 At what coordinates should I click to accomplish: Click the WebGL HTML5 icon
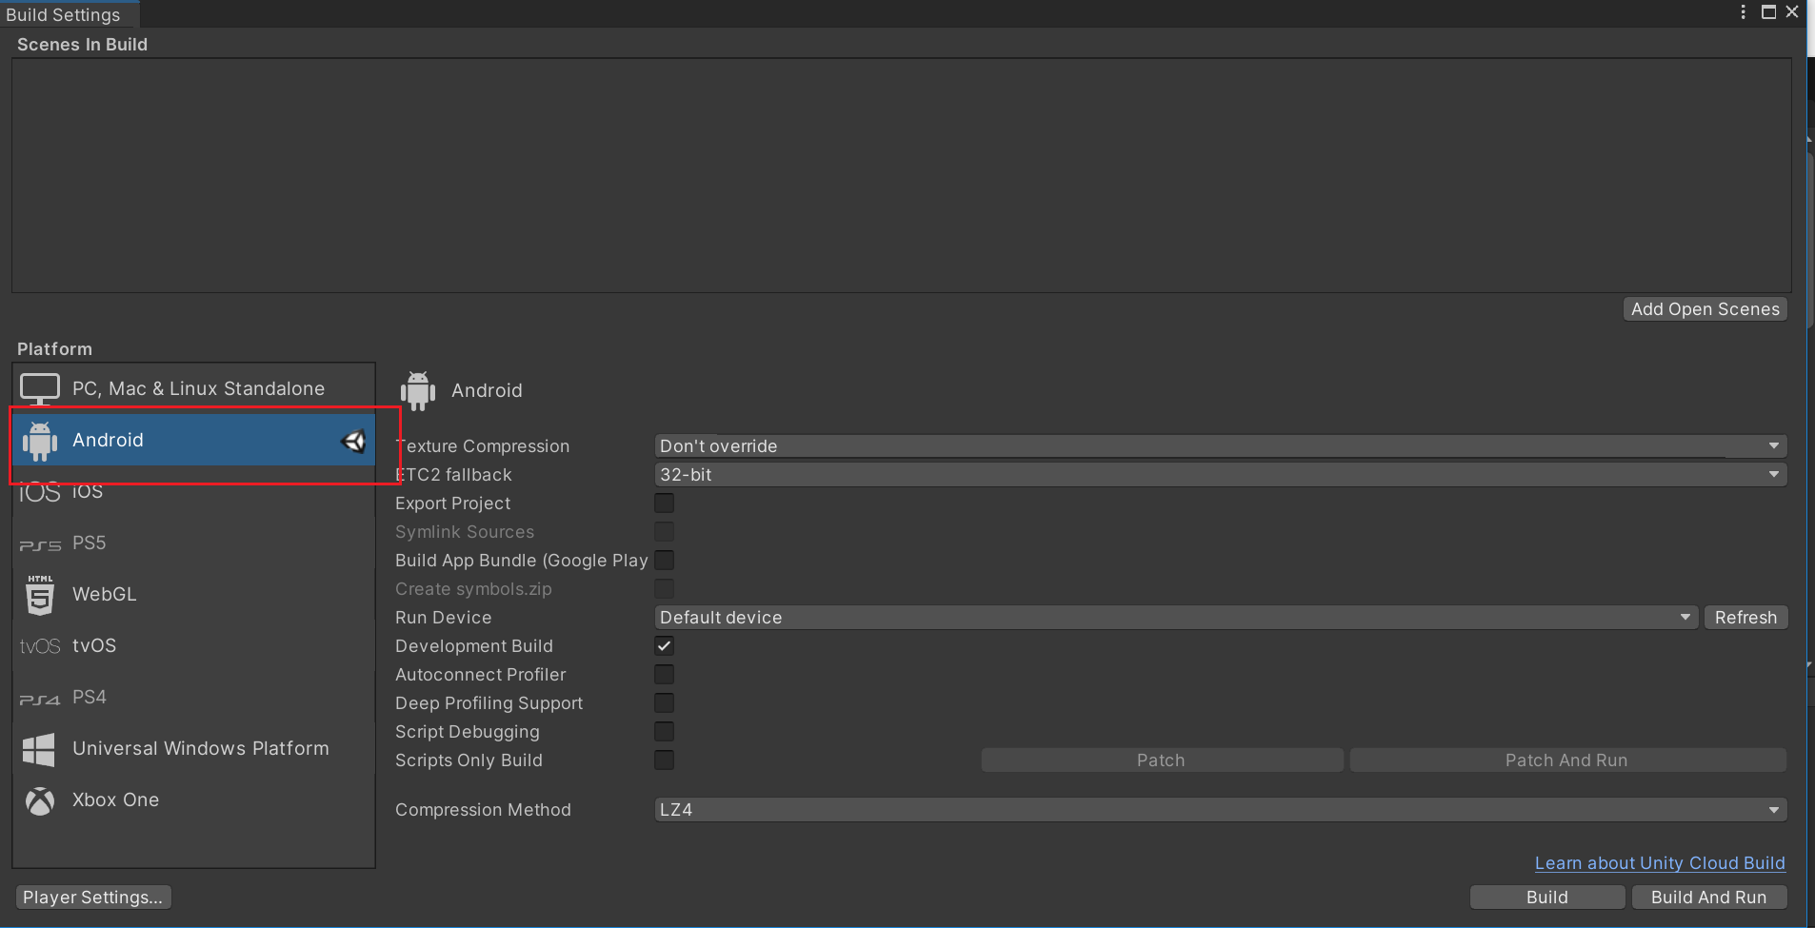pos(40,595)
